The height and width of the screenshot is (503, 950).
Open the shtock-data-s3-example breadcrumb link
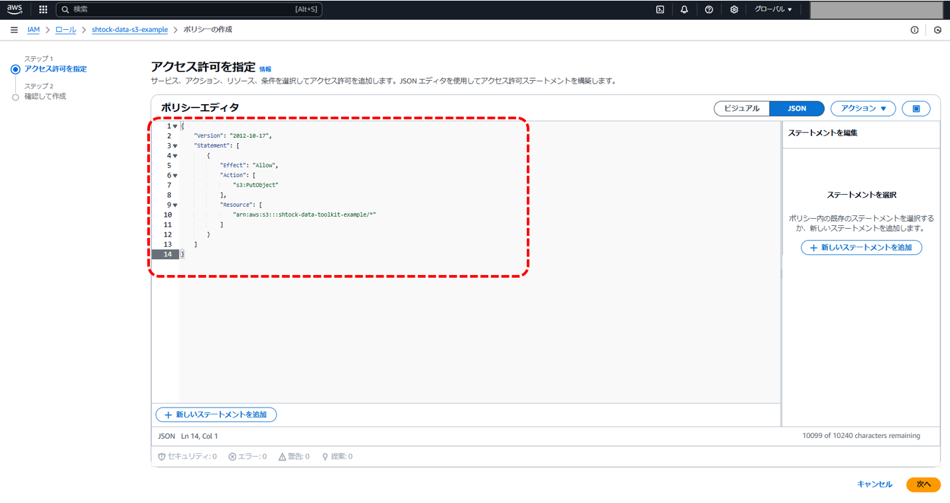pos(130,30)
